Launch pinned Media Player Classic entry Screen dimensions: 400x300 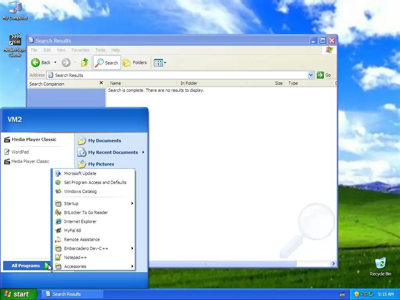[34, 139]
